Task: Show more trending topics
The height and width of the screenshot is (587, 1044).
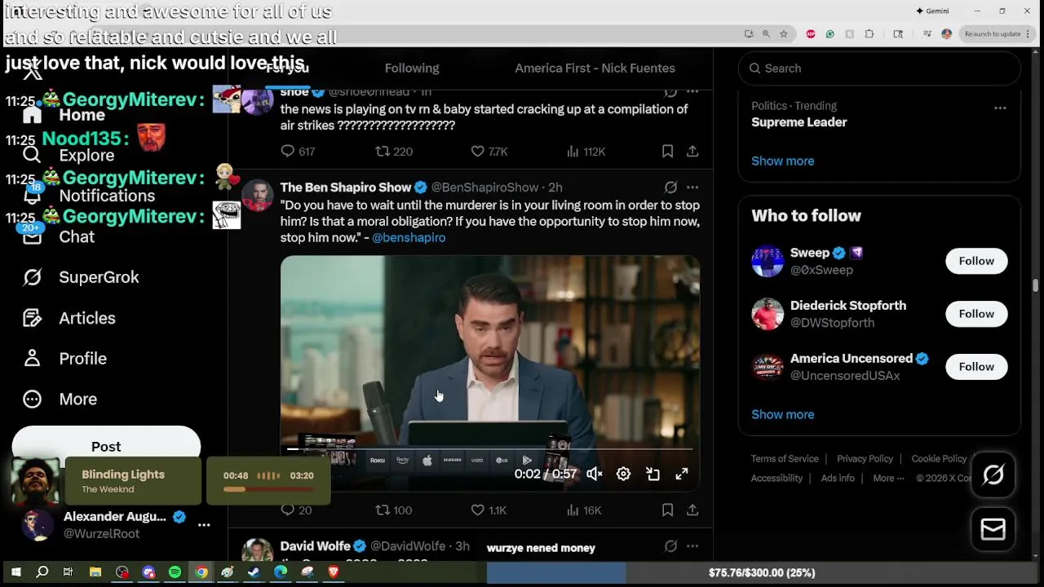Action: click(783, 161)
